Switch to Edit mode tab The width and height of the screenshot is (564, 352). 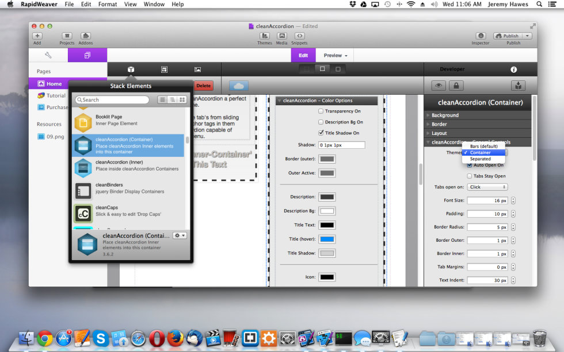pos(303,55)
